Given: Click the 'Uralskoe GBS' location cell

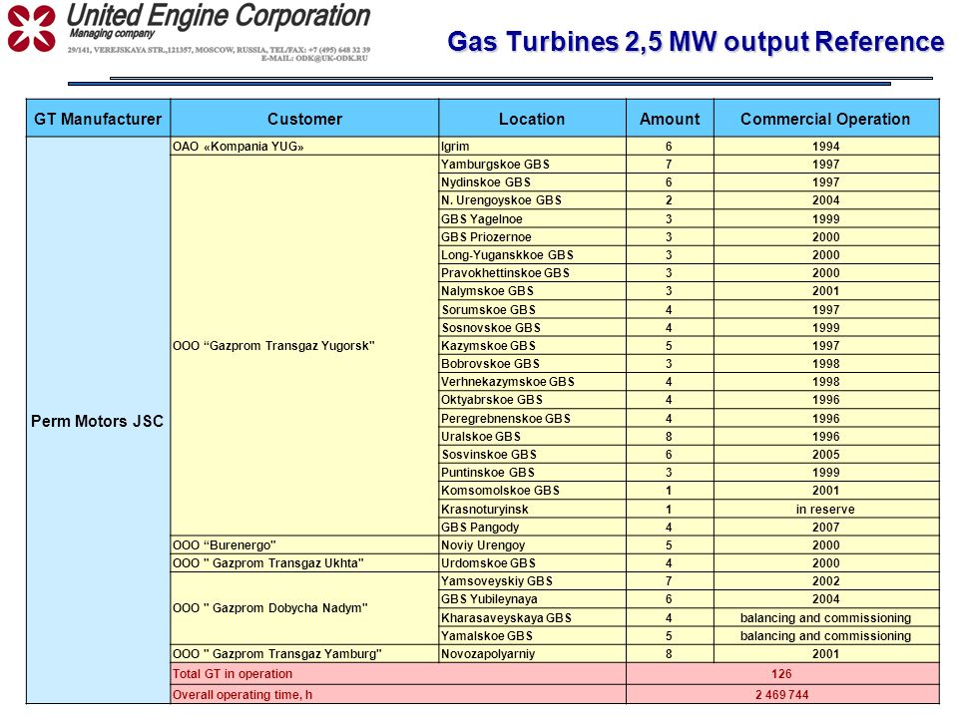Looking at the screenshot, I should [532, 437].
